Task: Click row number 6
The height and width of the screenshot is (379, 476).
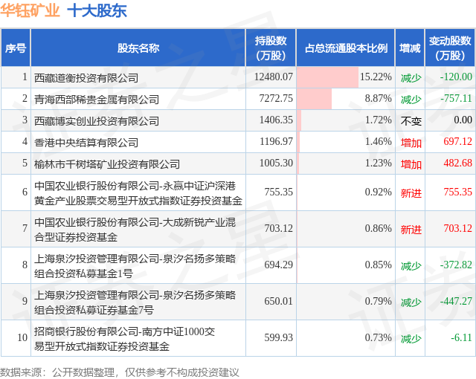Action: coord(25,192)
